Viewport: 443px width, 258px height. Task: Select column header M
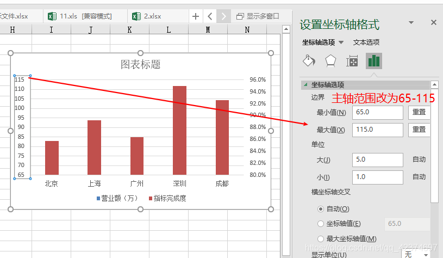pyautogui.click(x=208, y=29)
